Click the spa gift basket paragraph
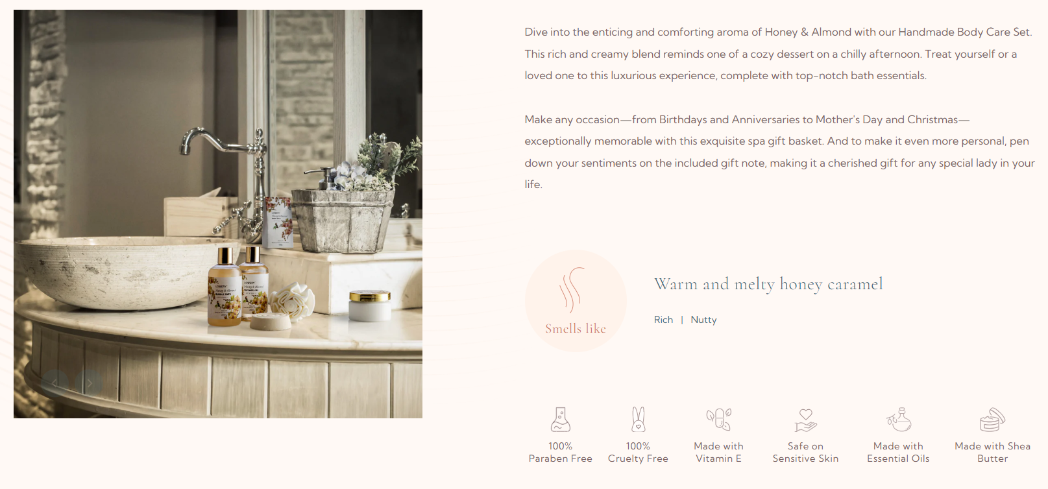This screenshot has height=489, width=1048. click(780, 152)
